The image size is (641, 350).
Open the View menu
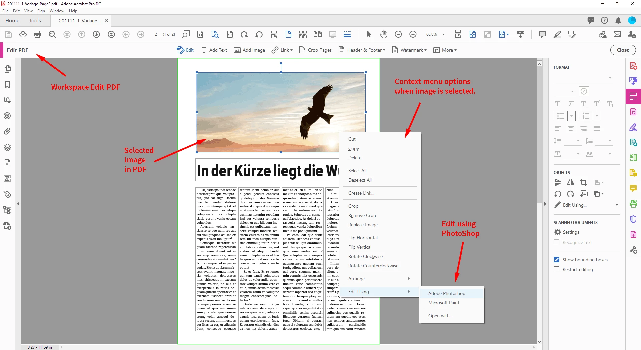[x=28, y=11]
